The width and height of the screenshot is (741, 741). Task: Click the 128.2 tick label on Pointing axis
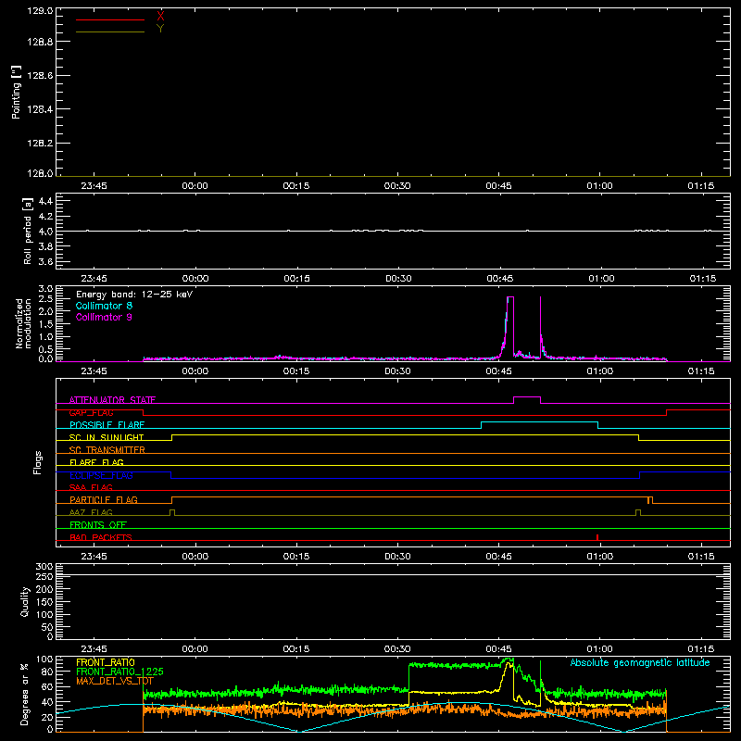click(40, 144)
